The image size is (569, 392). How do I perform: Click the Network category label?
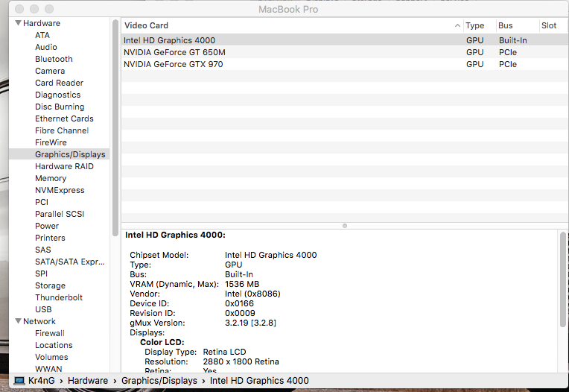tap(39, 321)
